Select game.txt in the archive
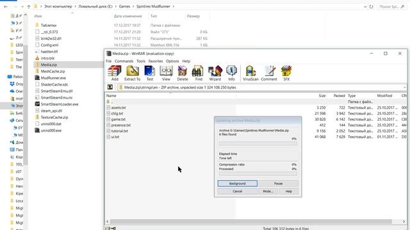Image resolution: width=410 pixels, height=230 pixels. pos(118,119)
